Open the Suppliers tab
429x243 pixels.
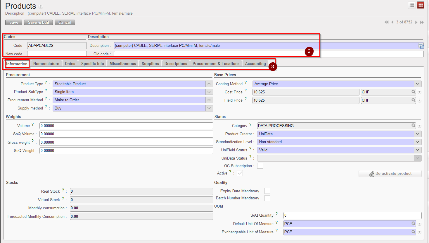[x=150, y=64]
